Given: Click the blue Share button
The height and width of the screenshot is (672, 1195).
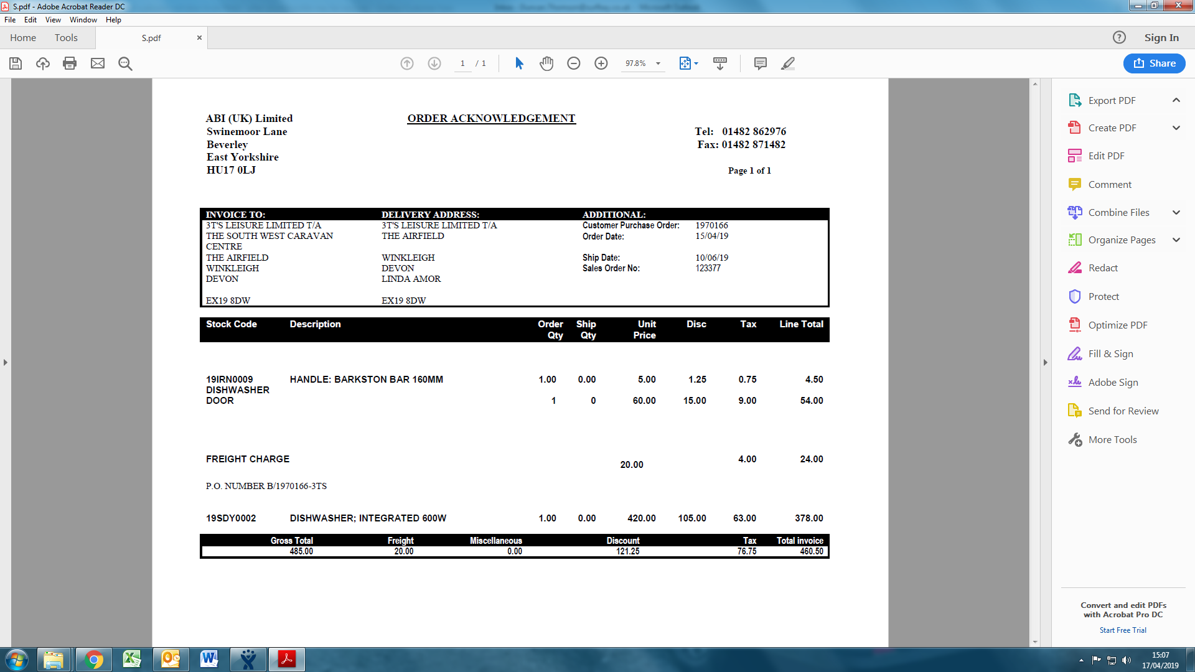Looking at the screenshot, I should (x=1154, y=63).
